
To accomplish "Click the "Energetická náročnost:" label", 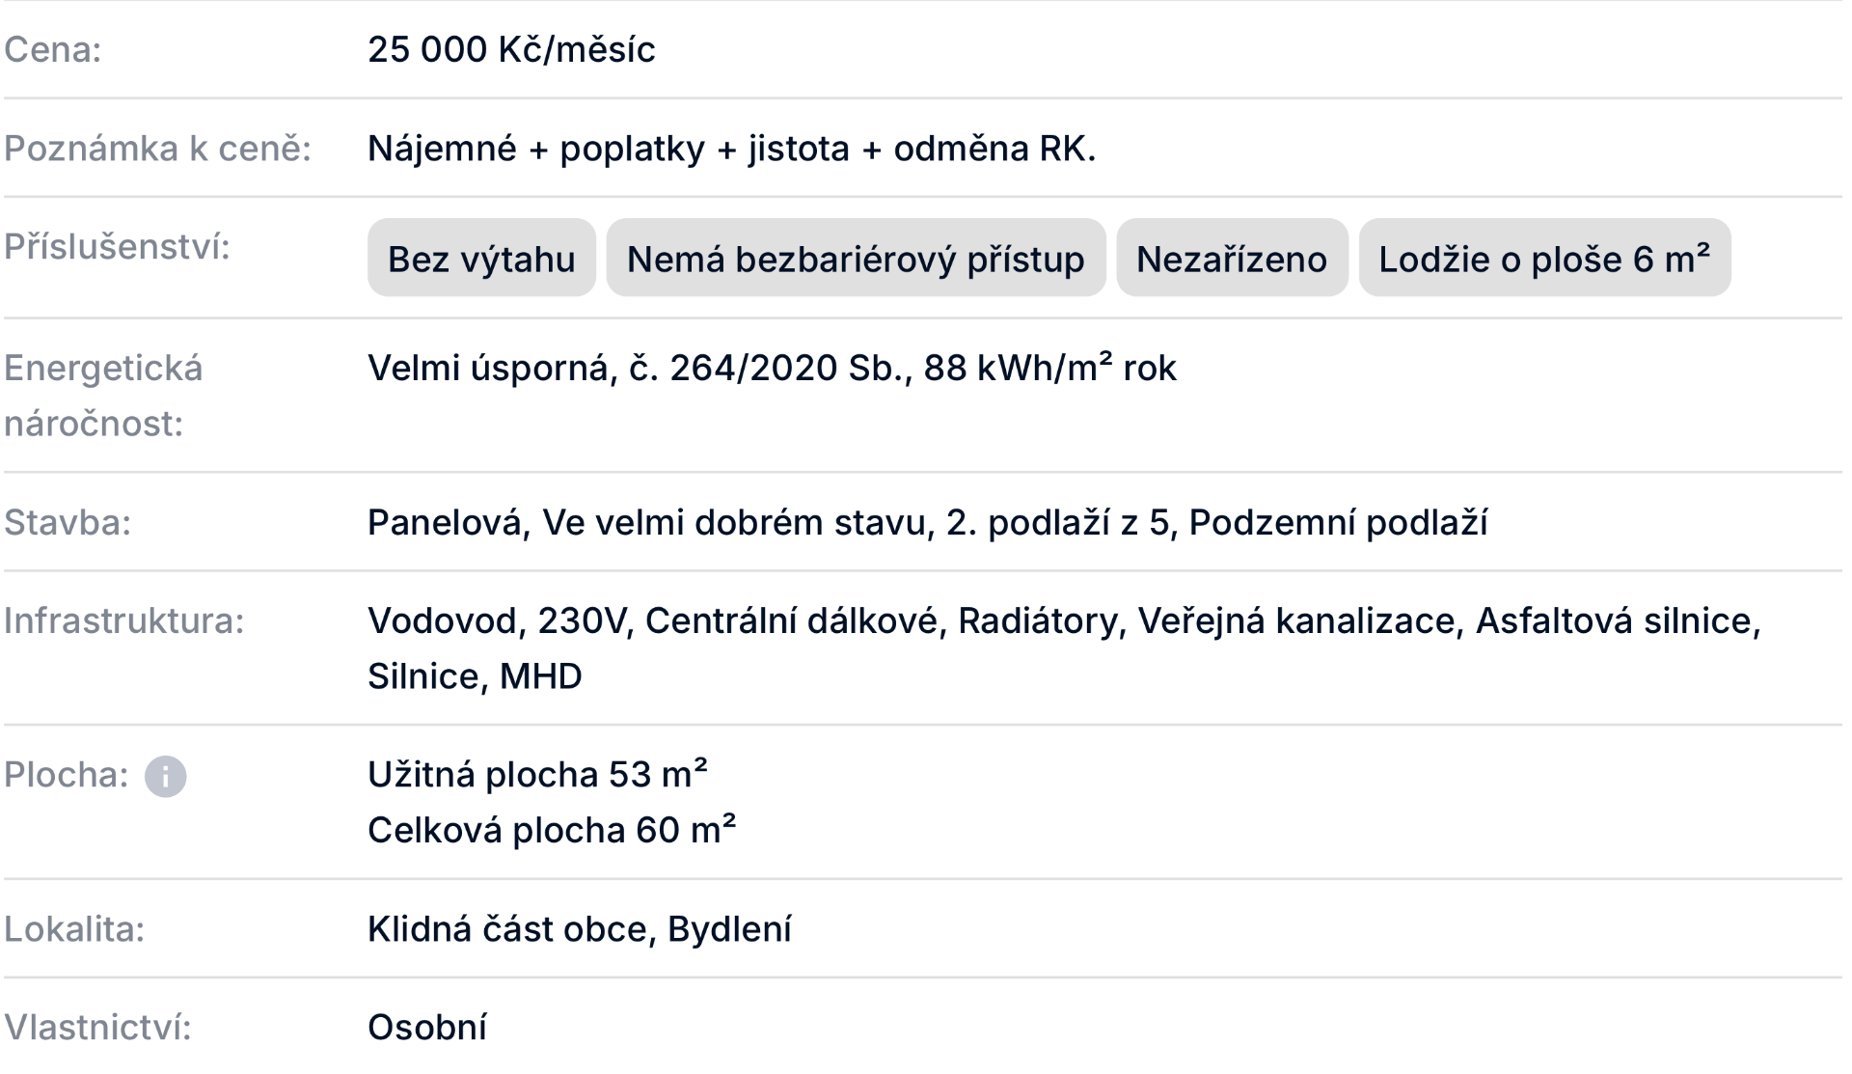I will [x=103, y=396].
